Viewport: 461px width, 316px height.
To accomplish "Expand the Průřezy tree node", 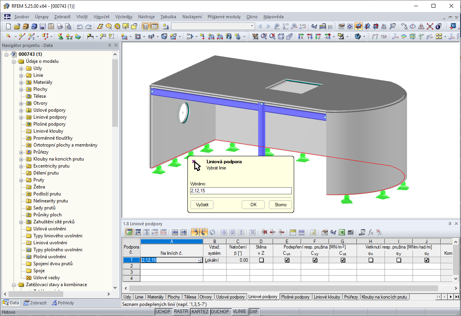I will pyautogui.click(x=21, y=152).
